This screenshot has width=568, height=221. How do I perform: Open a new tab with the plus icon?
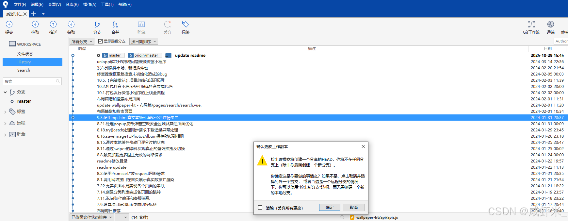pos(34,14)
